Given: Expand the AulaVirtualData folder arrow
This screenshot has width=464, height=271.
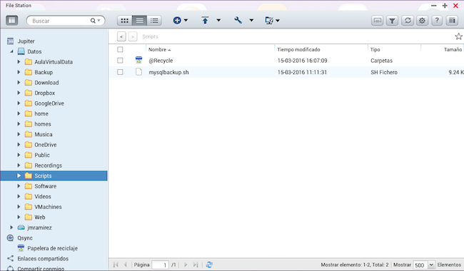Looking at the screenshot, I should click(19, 62).
